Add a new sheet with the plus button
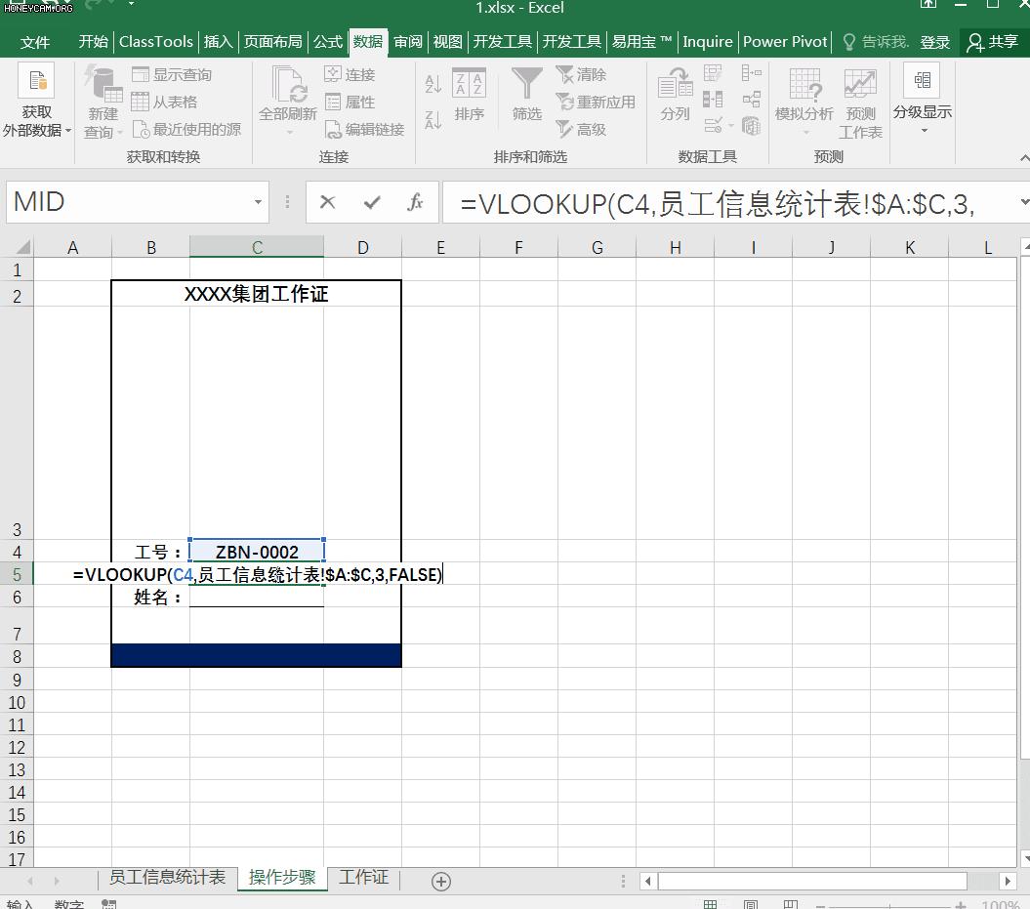This screenshot has width=1030, height=909. 439,881
